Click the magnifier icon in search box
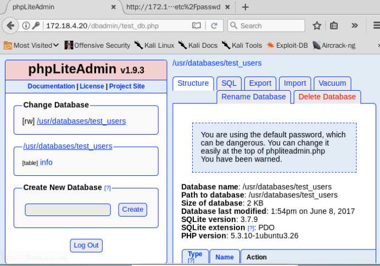380x266 pixels. tap(233, 25)
